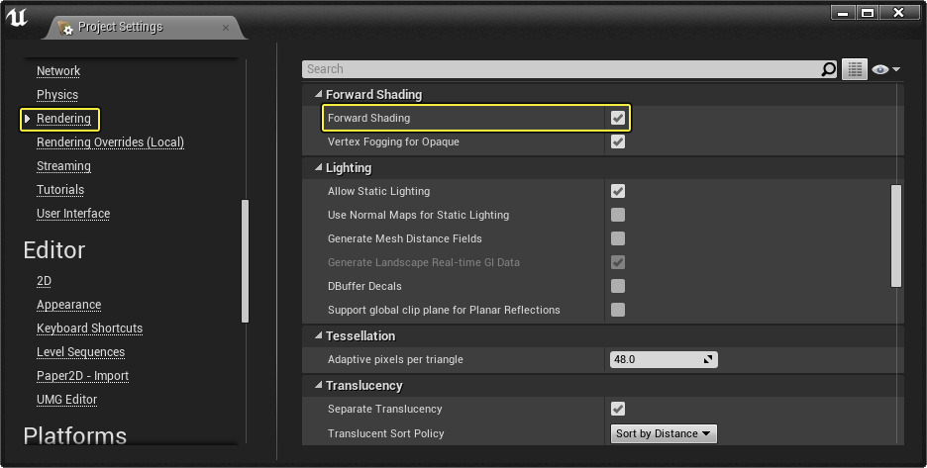Toggle Separate Translucency checkbox
The width and height of the screenshot is (927, 468).
(x=618, y=409)
